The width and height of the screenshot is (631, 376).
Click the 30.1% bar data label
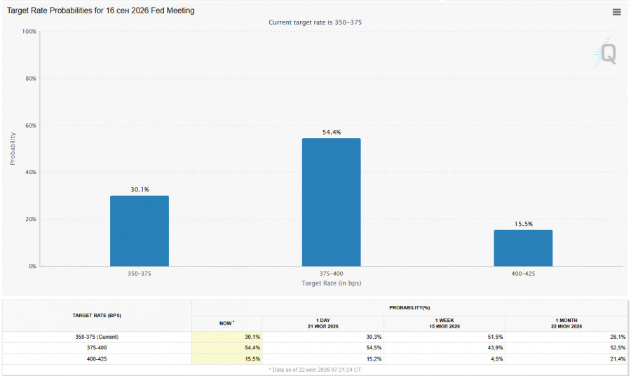point(140,189)
